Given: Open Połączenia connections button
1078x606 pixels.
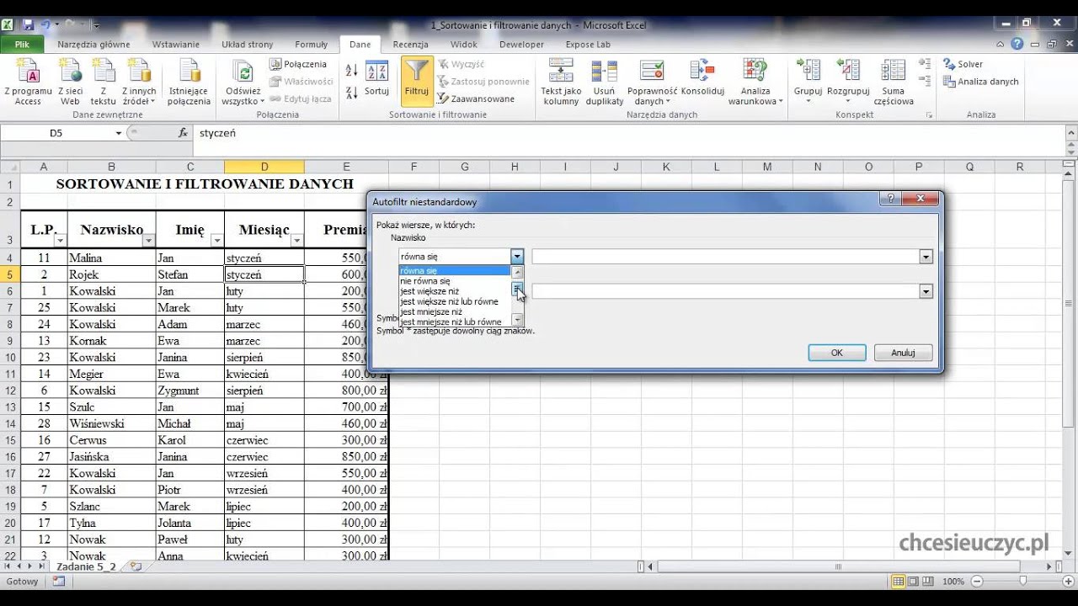Looking at the screenshot, I should (x=298, y=64).
